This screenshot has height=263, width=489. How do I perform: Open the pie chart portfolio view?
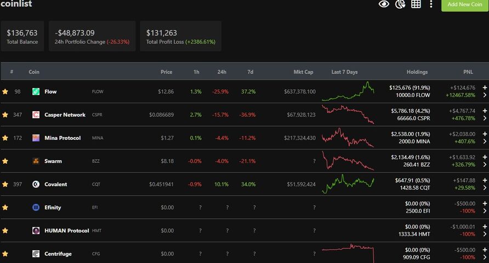400,4
